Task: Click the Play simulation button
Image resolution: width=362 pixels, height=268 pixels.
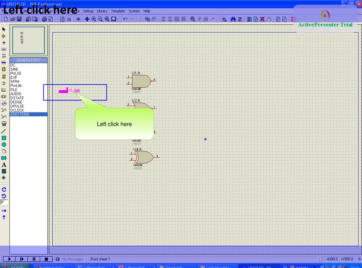Action: [x=9, y=259]
